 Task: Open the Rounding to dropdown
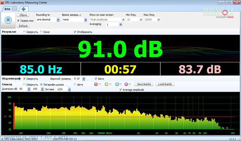coord(58,20)
